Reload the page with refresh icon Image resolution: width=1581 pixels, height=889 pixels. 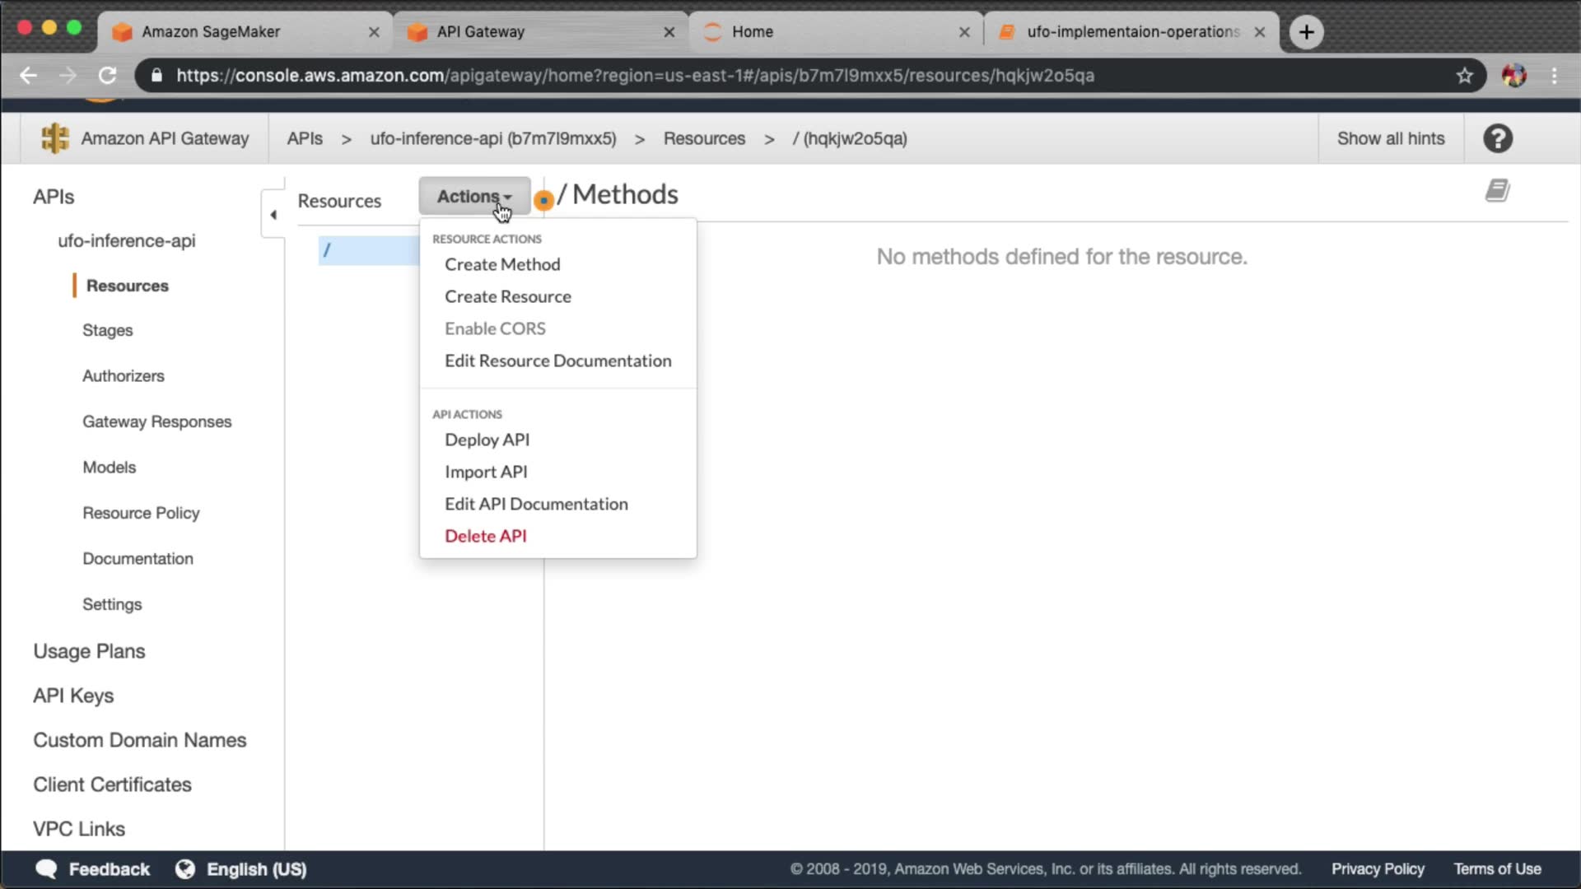tap(108, 76)
